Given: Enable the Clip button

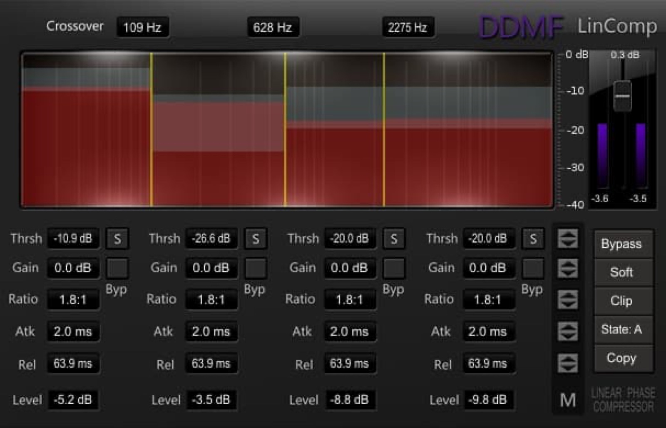Looking at the screenshot, I should pyautogui.click(x=622, y=301).
